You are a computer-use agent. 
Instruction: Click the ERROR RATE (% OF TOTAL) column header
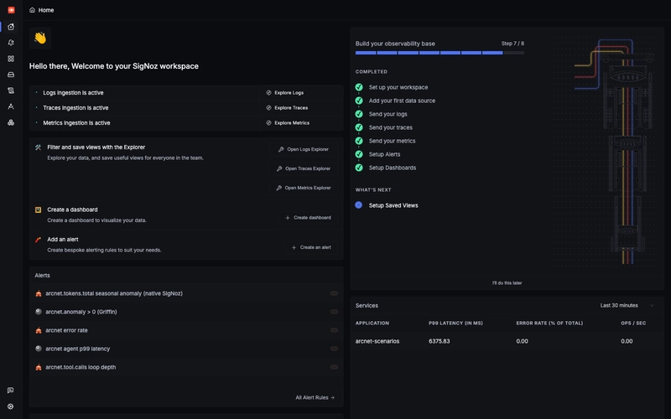pos(549,323)
